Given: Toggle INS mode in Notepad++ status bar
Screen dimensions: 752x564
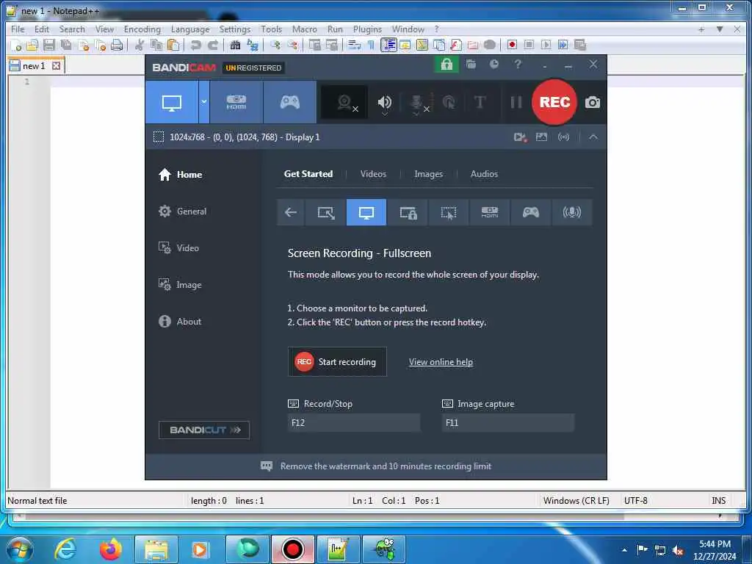Looking at the screenshot, I should [x=718, y=501].
